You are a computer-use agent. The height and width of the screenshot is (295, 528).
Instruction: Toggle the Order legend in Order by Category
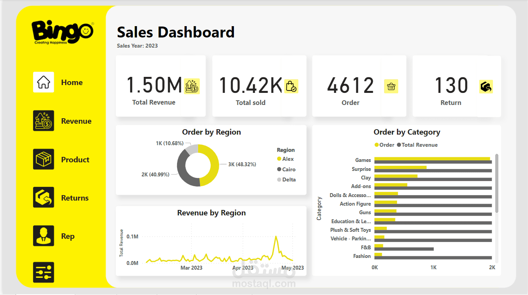pos(384,145)
